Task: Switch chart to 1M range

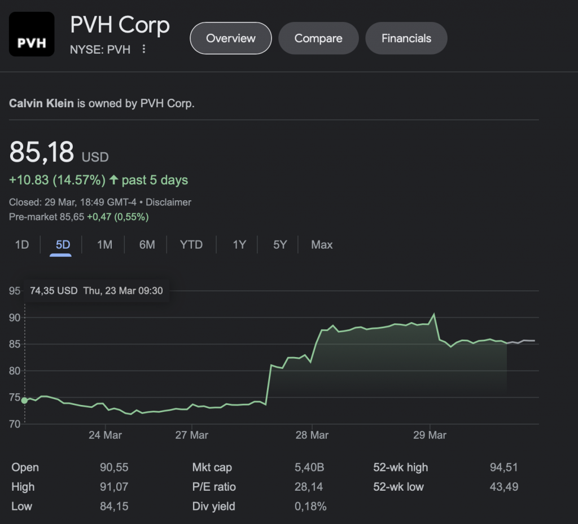Action: [x=104, y=245]
